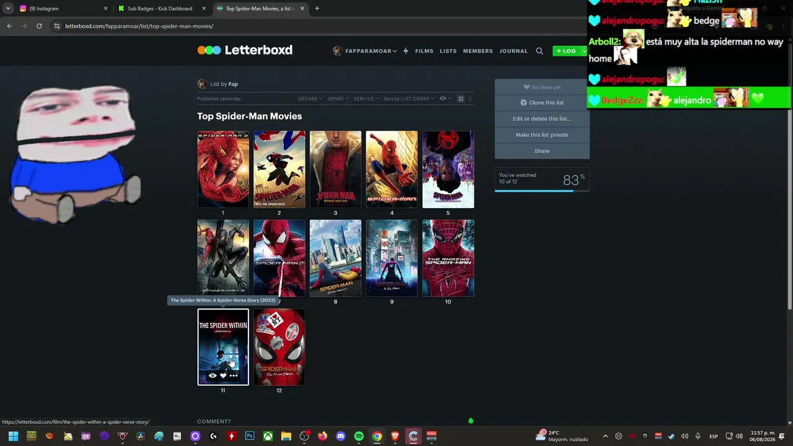Image resolution: width=793 pixels, height=446 pixels.
Task: Switch to the detailed list view
Action: pyautogui.click(x=470, y=99)
